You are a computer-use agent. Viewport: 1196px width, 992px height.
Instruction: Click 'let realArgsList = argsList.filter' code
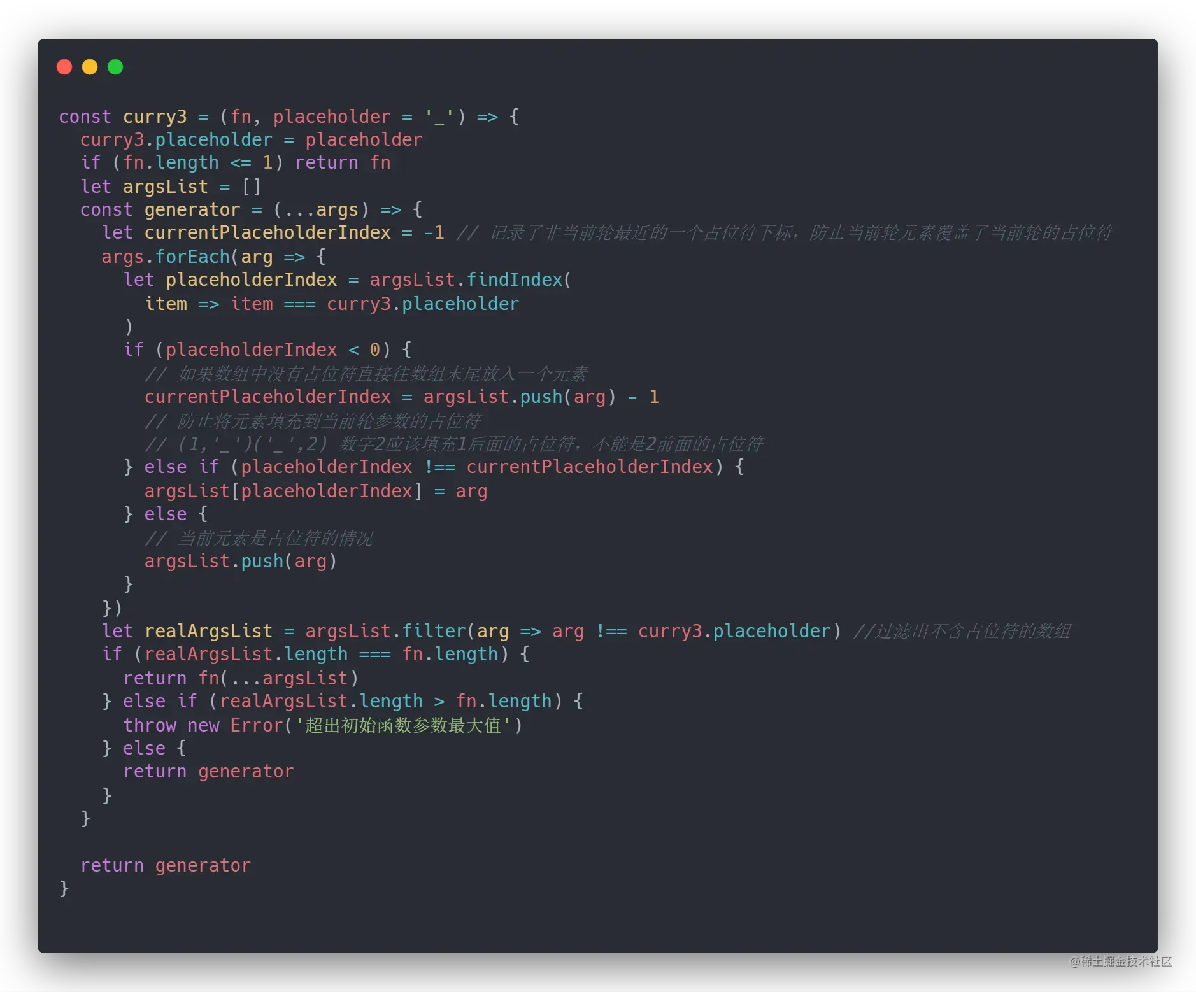(283, 632)
